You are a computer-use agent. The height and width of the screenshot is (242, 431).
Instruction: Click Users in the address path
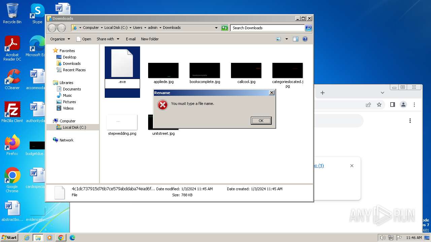pyautogui.click(x=137, y=28)
